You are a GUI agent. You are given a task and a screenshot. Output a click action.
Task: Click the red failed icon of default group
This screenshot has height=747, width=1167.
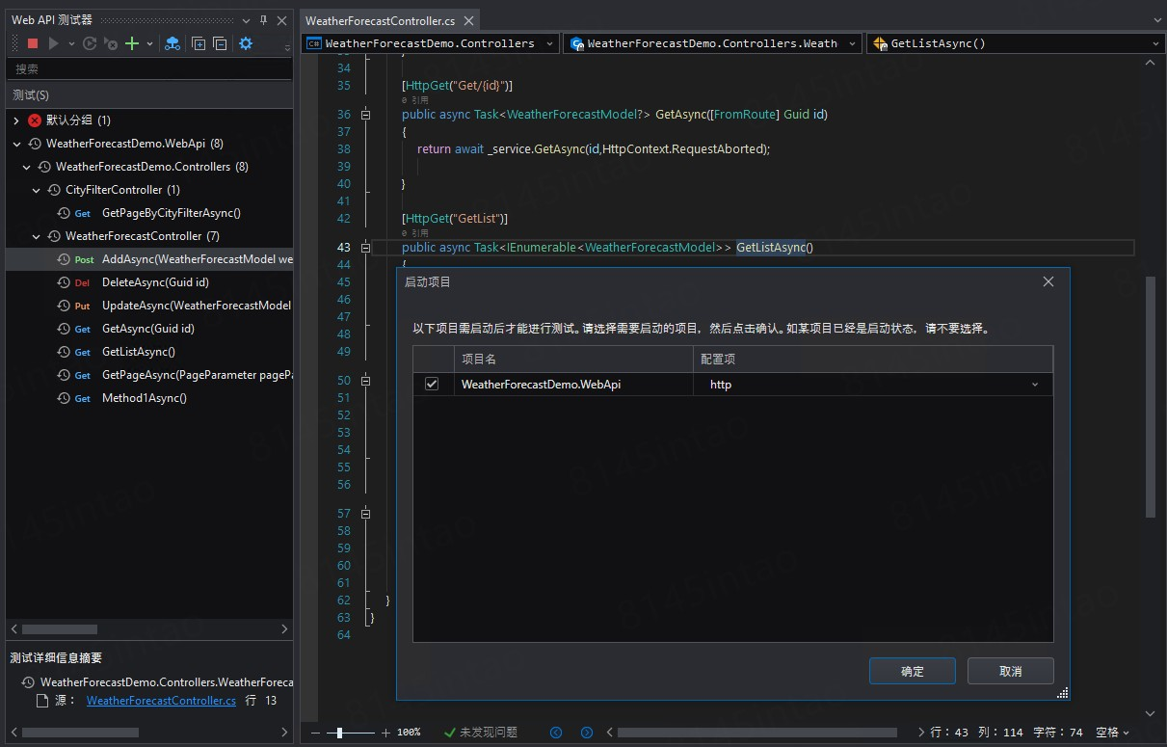(35, 120)
